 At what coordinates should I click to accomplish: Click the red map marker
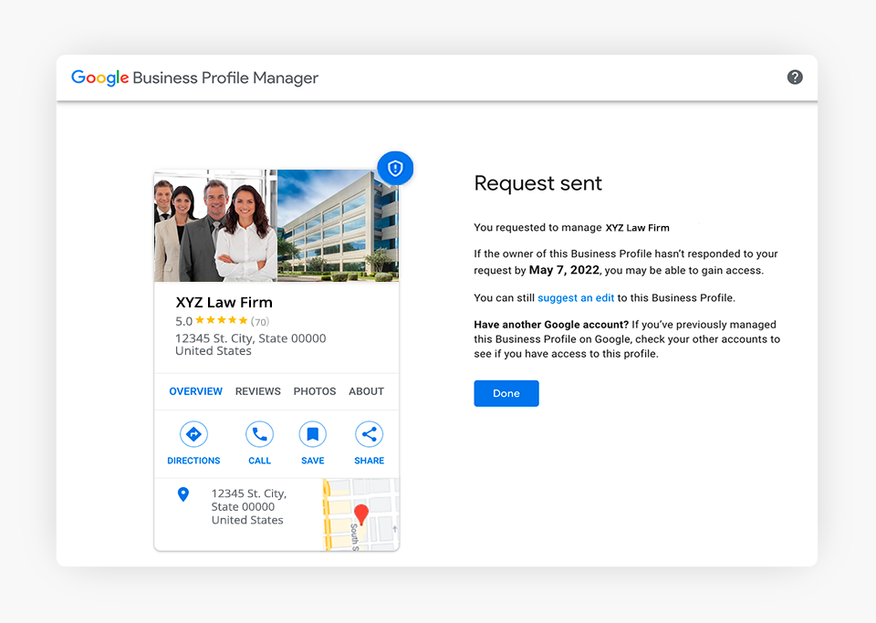click(361, 514)
